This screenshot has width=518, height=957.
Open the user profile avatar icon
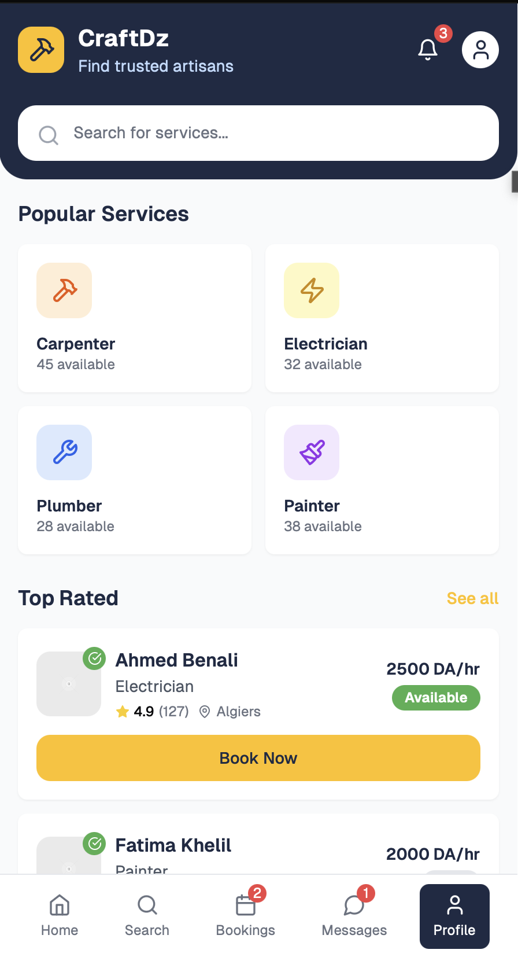point(480,50)
